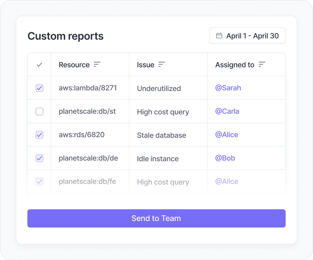
Task: Click the @Carla assignee mention
Action: (227, 112)
